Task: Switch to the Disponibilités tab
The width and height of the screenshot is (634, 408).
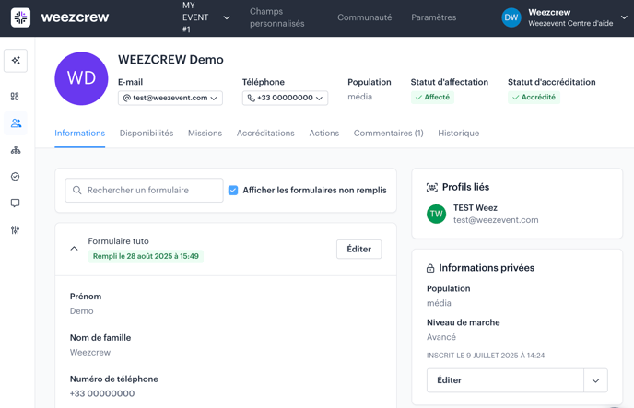Action: (x=147, y=133)
